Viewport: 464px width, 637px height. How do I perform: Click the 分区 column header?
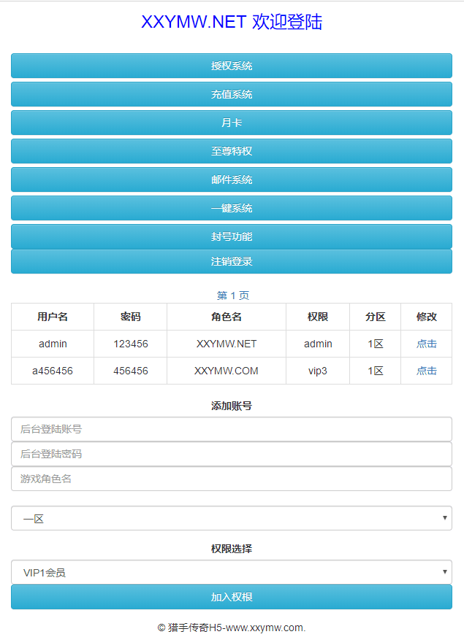click(x=375, y=317)
